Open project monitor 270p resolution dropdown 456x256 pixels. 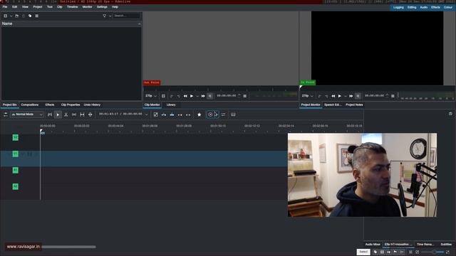click(307, 96)
